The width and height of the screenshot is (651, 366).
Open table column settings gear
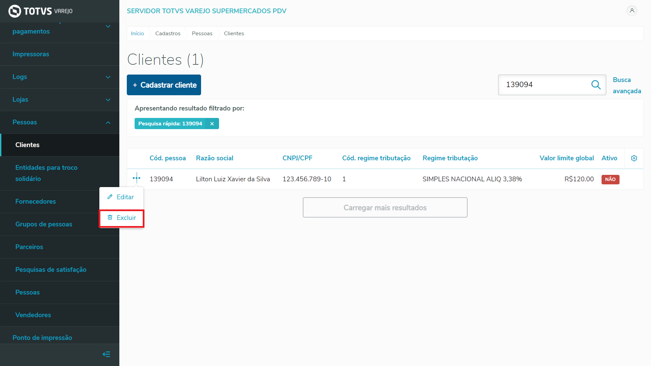click(634, 158)
